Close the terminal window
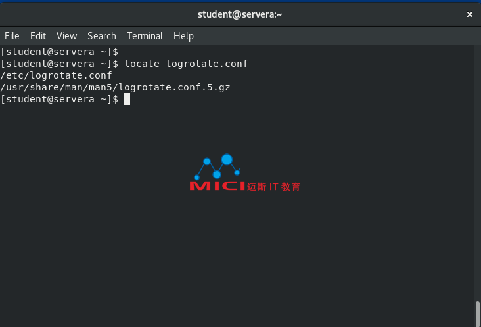This screenshot has height=327, width=481. [x=469, y=14]
